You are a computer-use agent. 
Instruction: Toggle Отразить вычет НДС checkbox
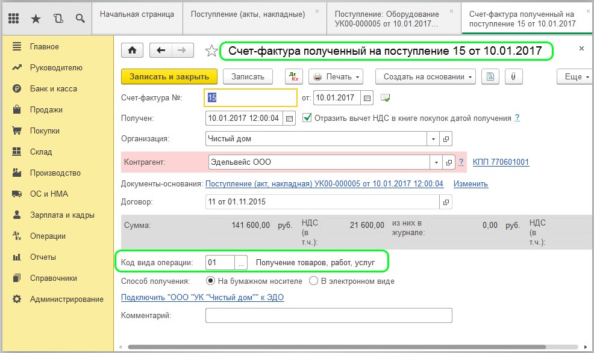pos(307,118)
